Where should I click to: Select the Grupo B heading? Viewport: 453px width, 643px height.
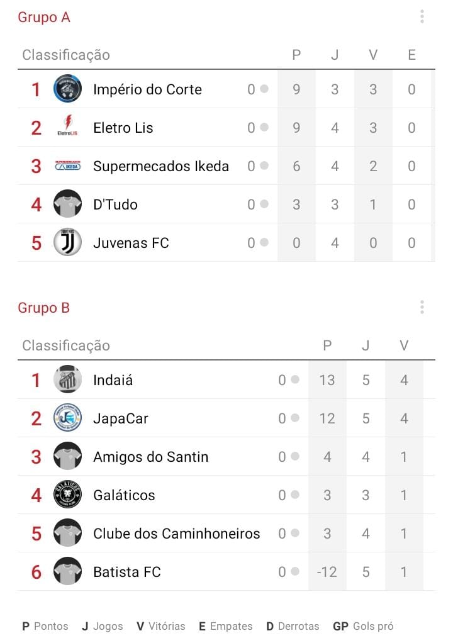point(44,308)
